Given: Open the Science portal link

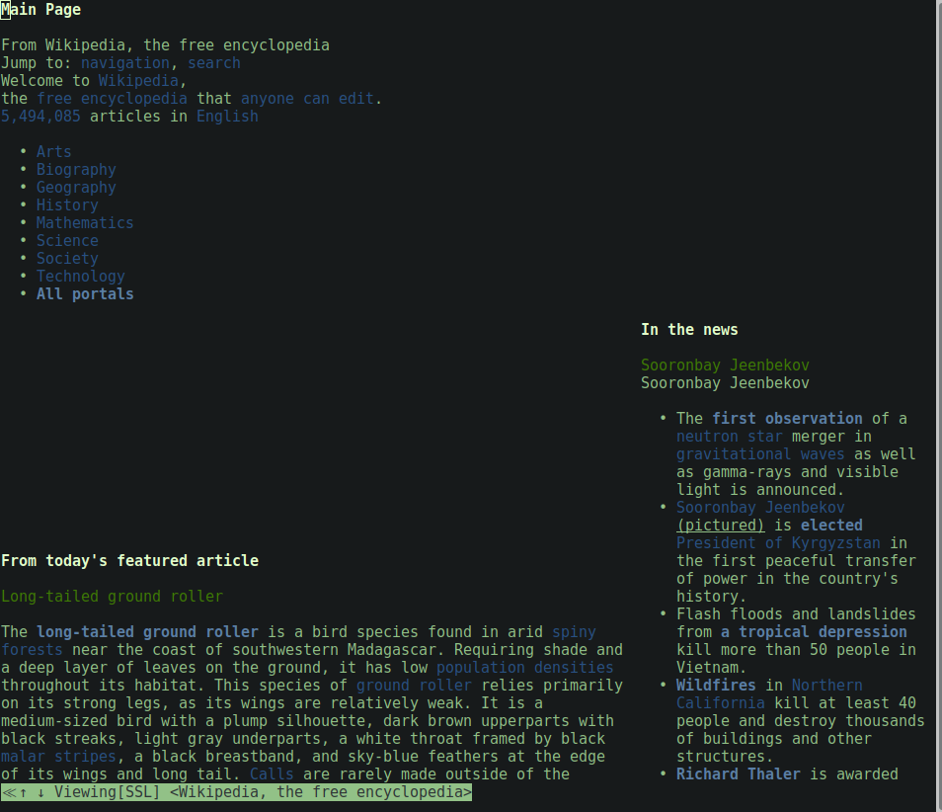Looking at the screenshot, I should click(67, 240).
